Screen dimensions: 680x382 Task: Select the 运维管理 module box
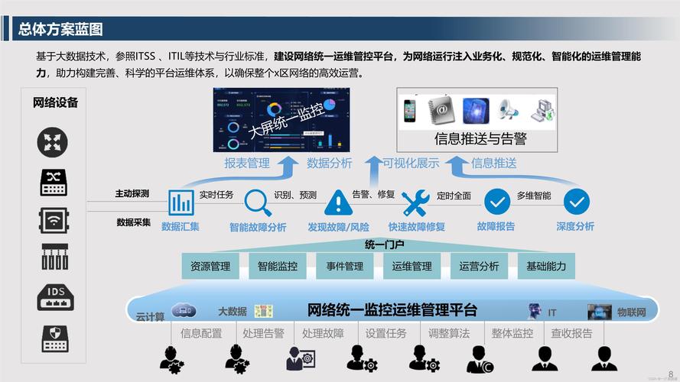pyautogui.click(x=412, y=266)
